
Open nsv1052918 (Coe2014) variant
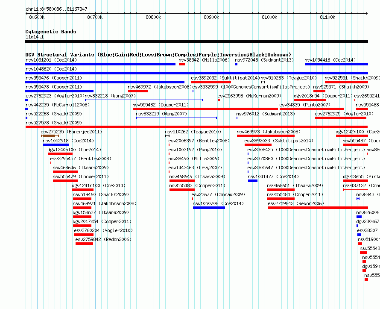coord(68,141)
